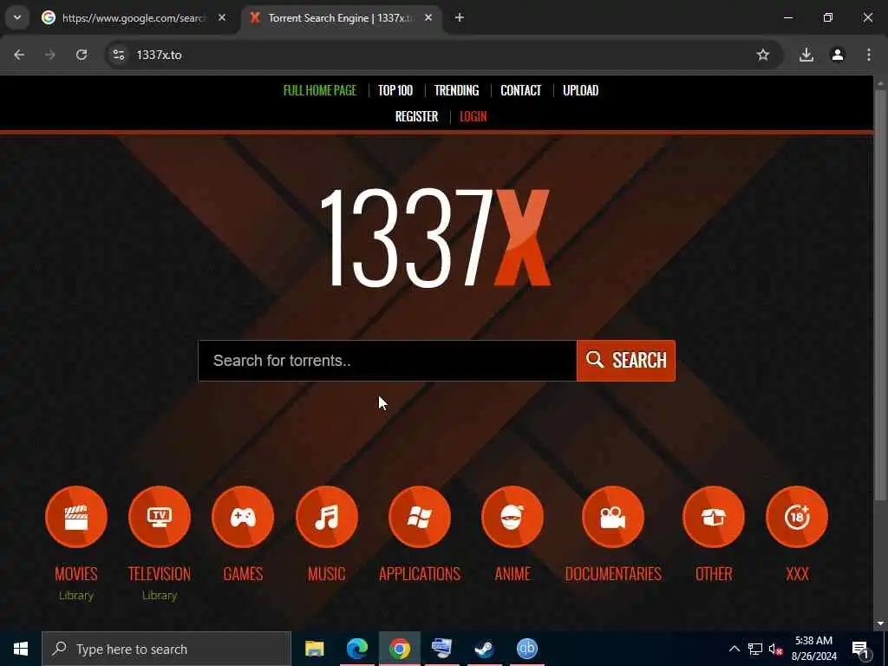Open Library link under Movies
The height and width of the screenshot is (666, 888).
click(x=76, y=595)
